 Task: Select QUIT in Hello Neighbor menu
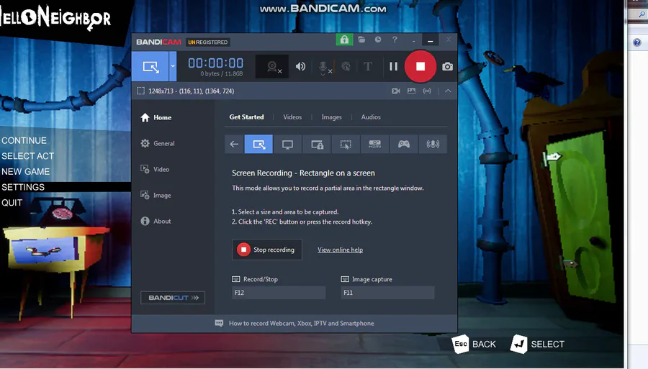click(x=12, y=203)
